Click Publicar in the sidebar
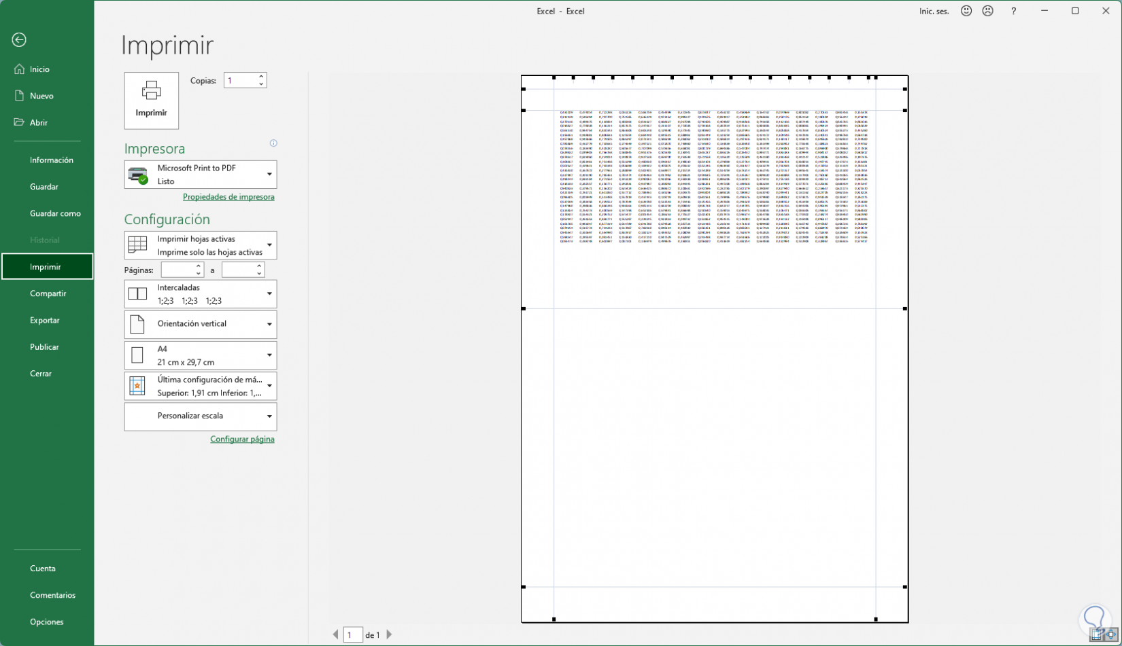The width and height of the screenshot is (1122, 646). click(47, 346)
